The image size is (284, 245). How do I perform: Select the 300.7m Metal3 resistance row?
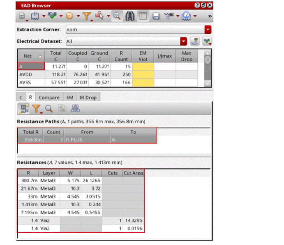[81, 181]
